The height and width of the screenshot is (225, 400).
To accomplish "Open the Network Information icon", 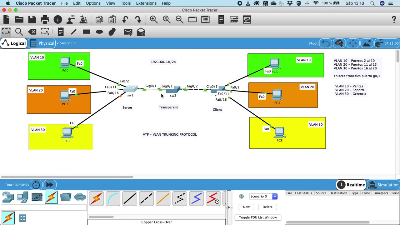I will coord(58,20).
